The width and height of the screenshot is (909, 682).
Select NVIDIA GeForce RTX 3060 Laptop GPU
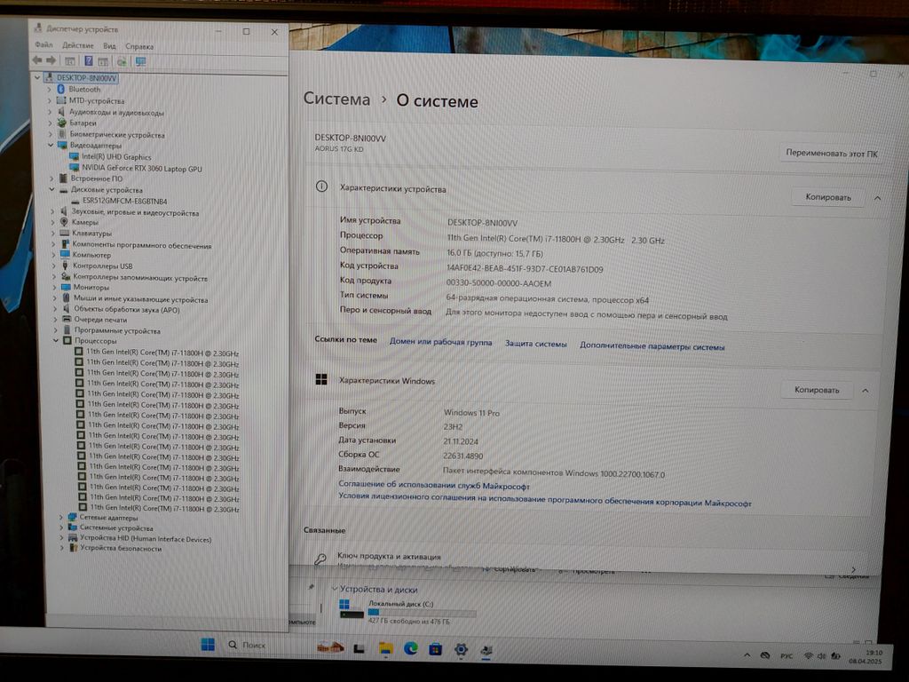point(141,168)
